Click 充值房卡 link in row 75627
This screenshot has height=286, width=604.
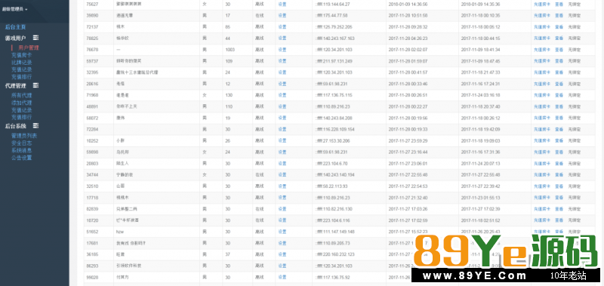pos(542,5)
